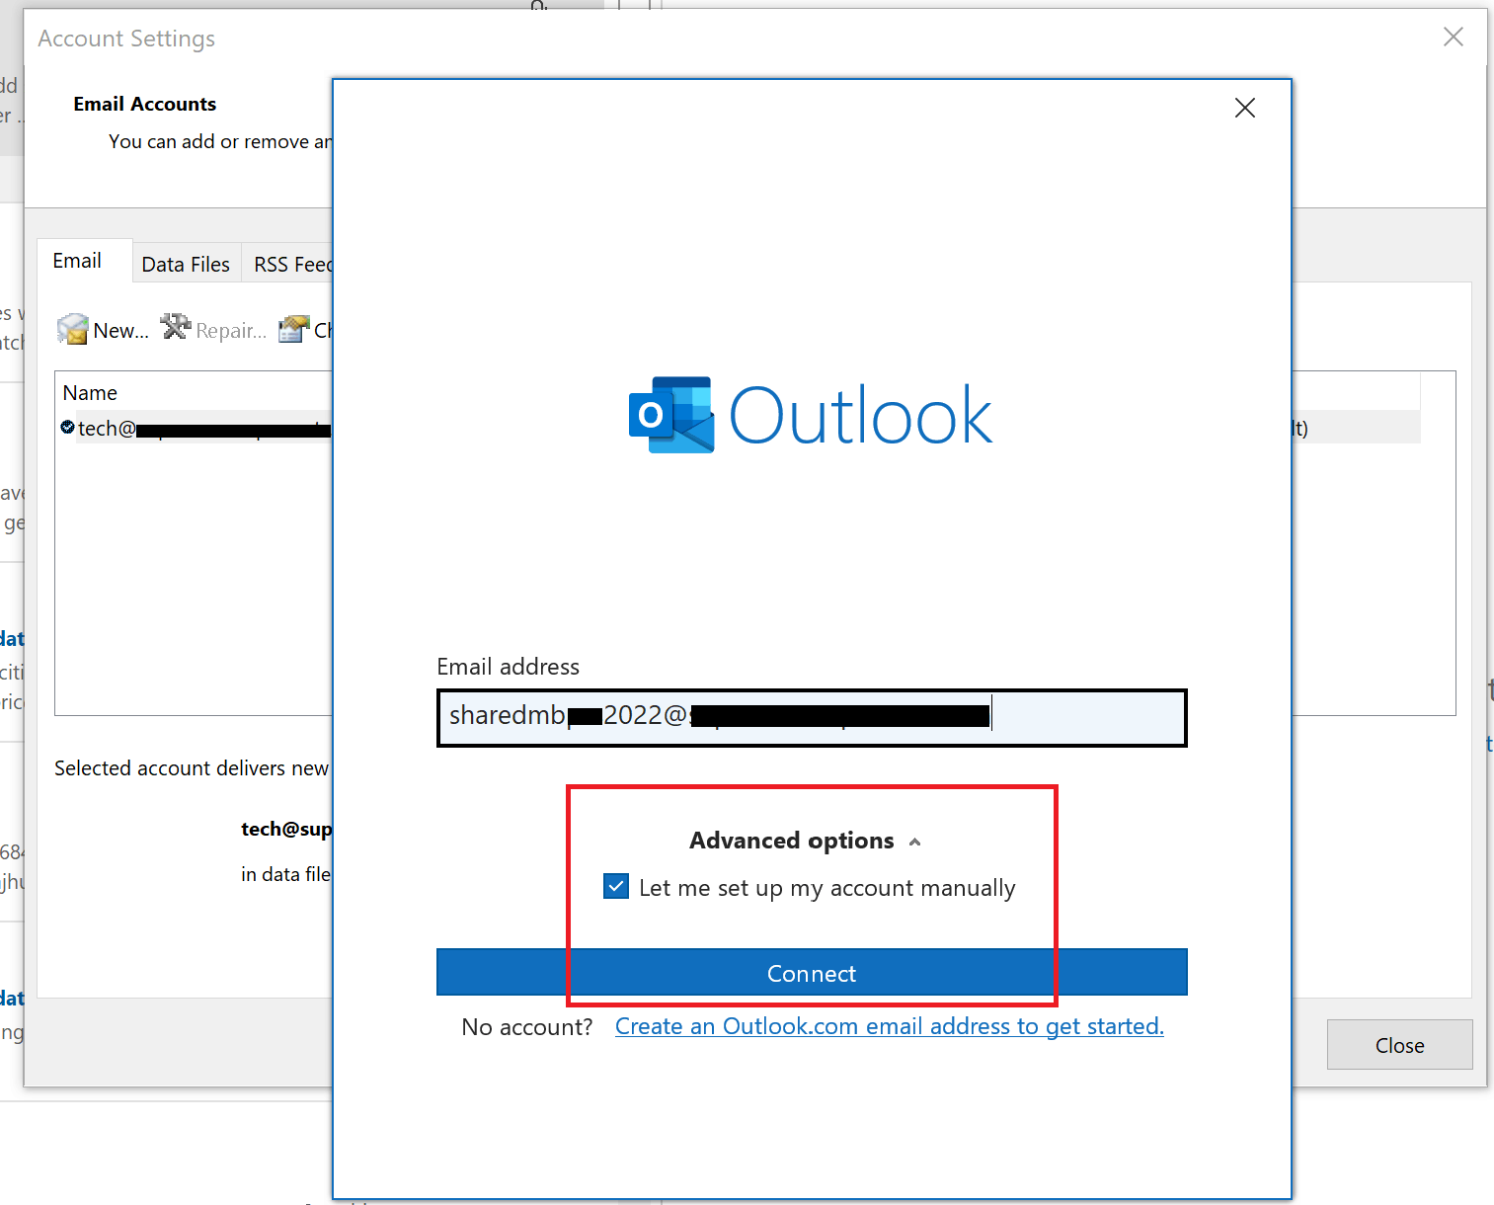Click the envelope icon next to New...
This screenshot has height=1205, width=1494.
(73, 329)
